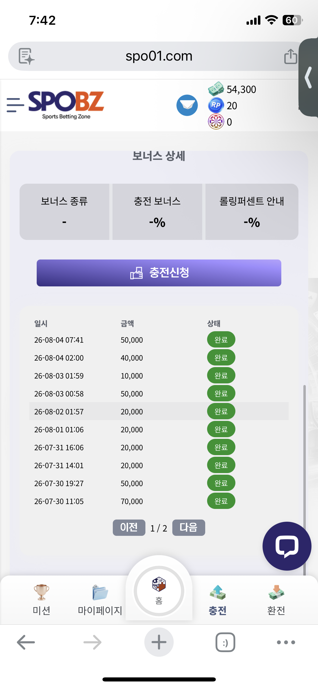
Task: Tap the cash balance 54,300 icon
Action: click(x=216, y=89)
